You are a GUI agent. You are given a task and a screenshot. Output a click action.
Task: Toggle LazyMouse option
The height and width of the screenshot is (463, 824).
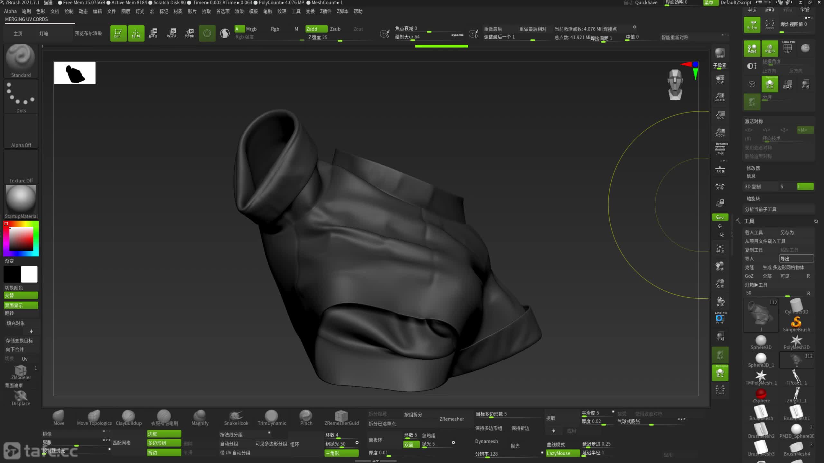tap(563, 453)
